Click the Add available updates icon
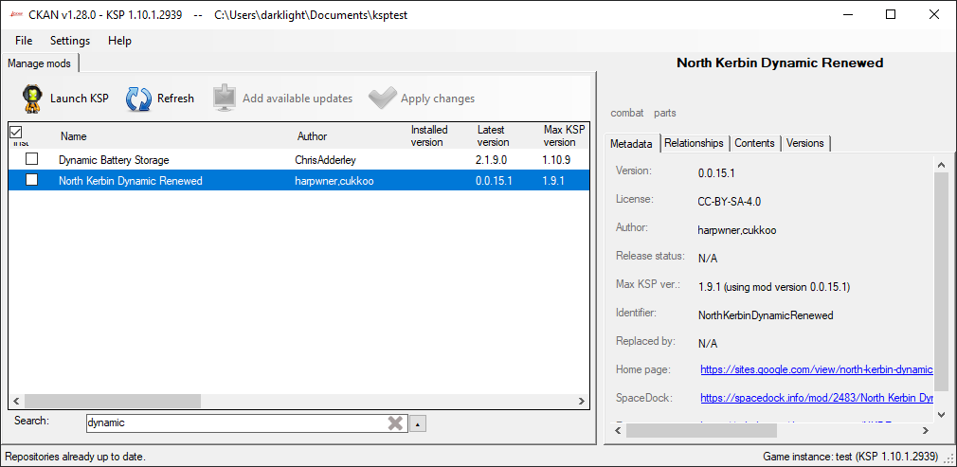The height and width of the screenshot is (467, 957). tap(224, 99)
